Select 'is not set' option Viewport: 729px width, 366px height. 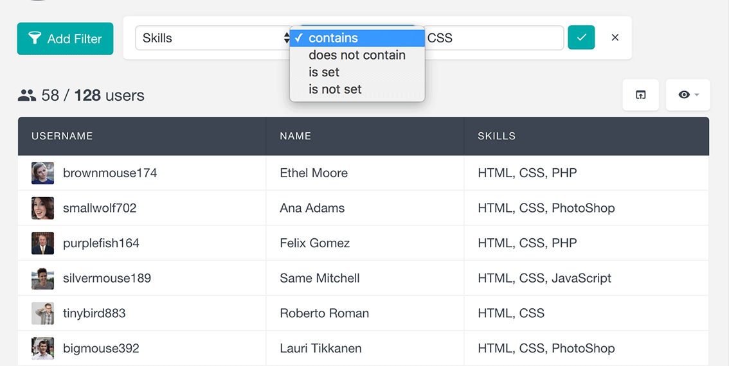tap(335, 89)
